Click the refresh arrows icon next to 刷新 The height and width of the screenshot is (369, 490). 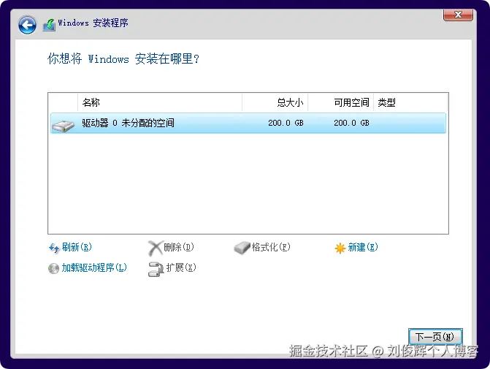pos(54,248)
